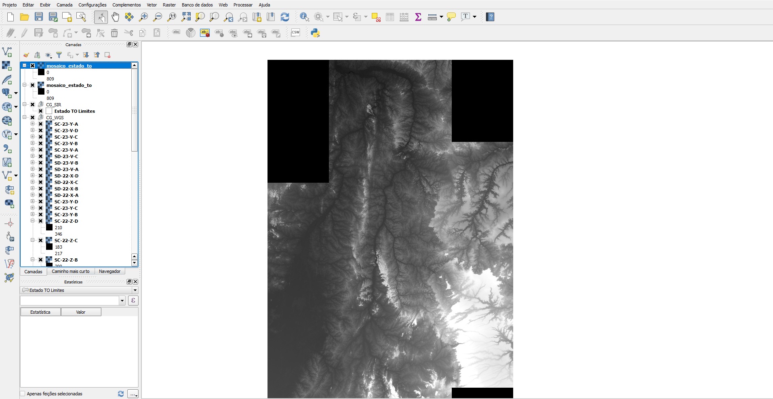Hide the SD-23-V-C layer

(x=41, y=156)
